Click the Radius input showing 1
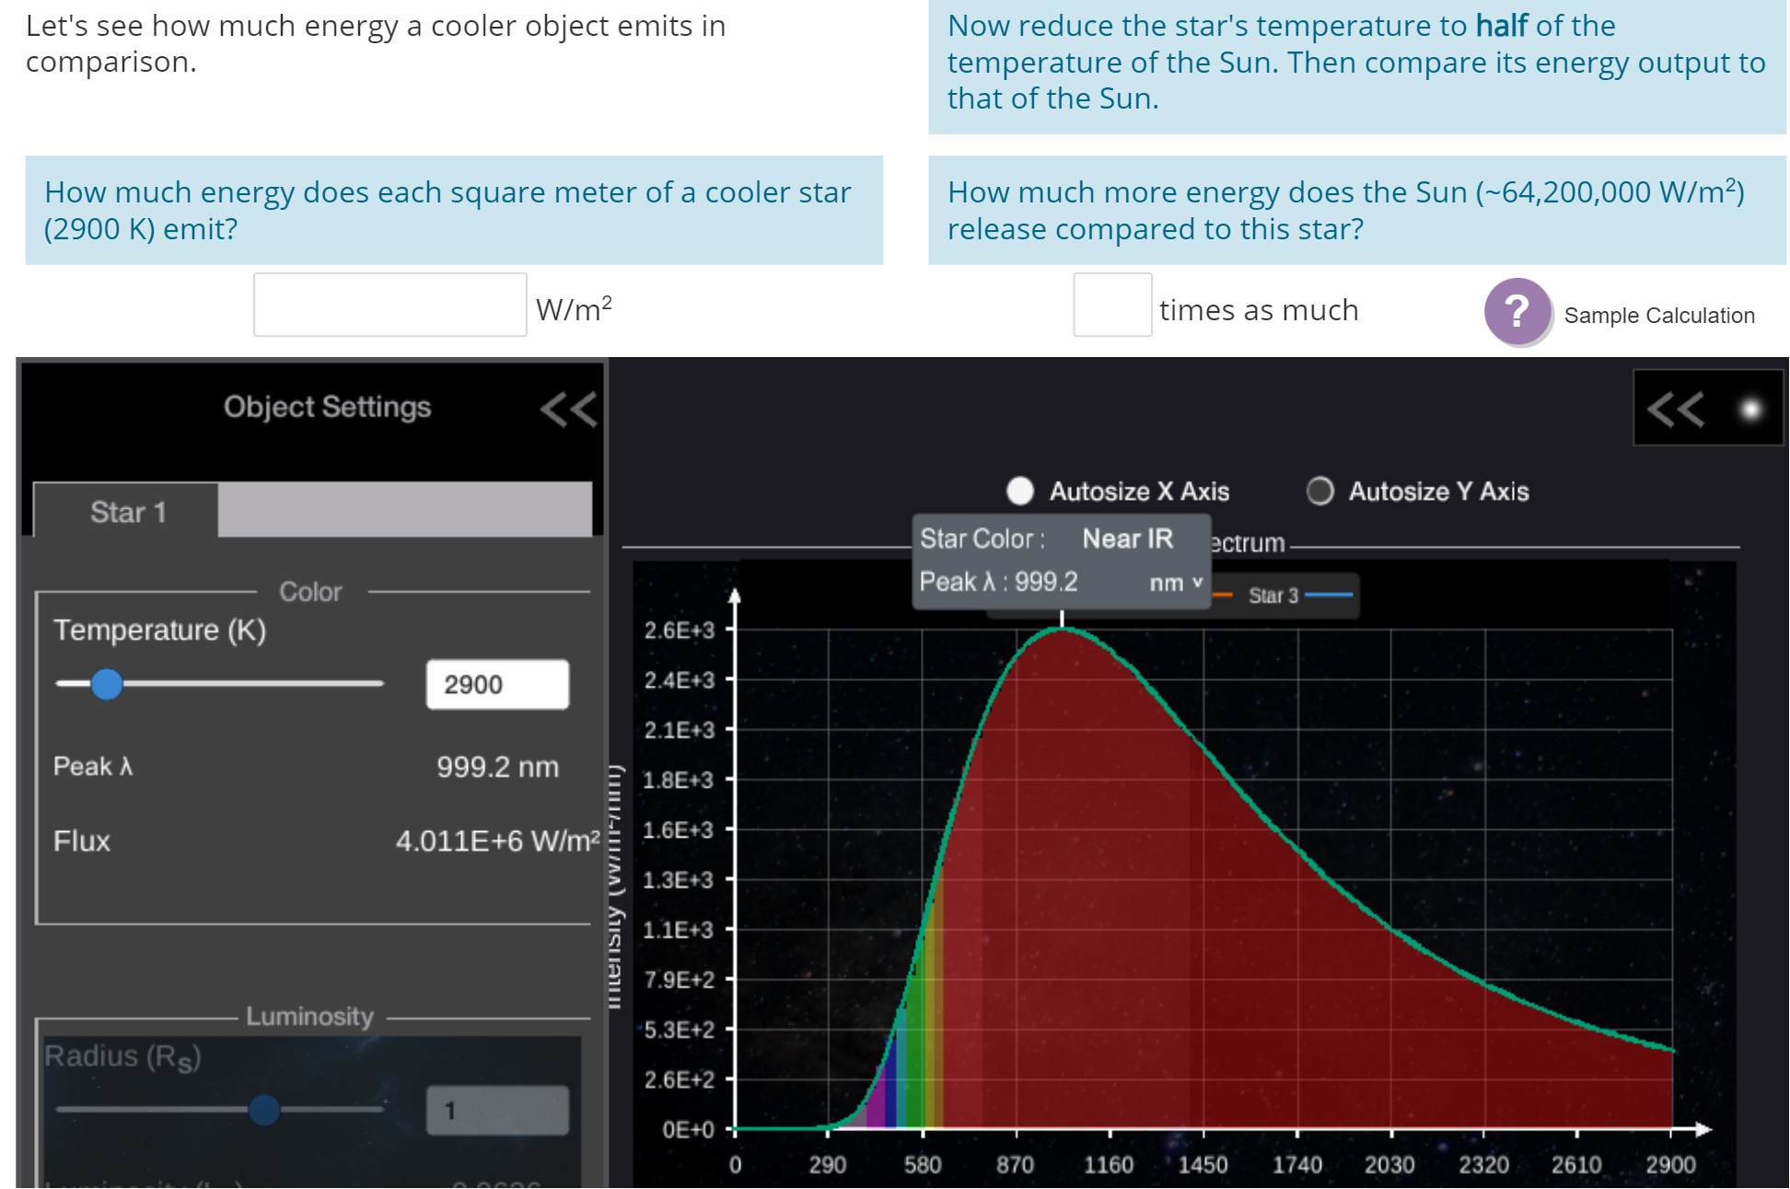Viewport: 1790px width, 1189px height. click(x=497, y=1111)
